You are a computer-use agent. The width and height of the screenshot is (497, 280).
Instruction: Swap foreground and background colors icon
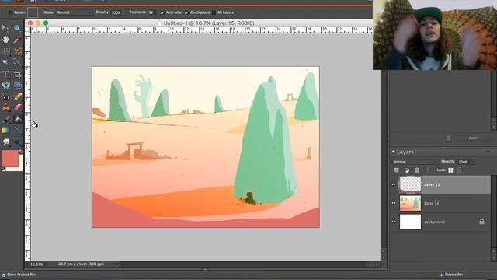(21, 152)
